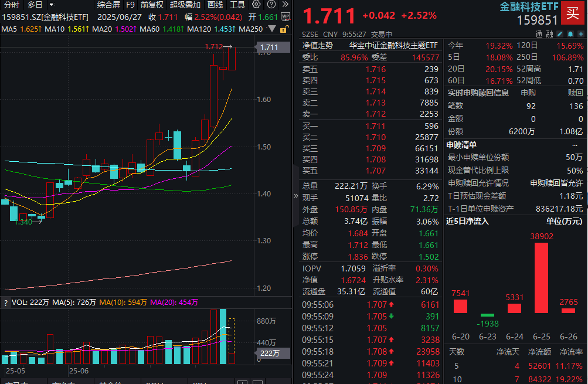This screenshot has width=588, height=384.
Task: Click the 委比 85.96% value
Action: 354,57
